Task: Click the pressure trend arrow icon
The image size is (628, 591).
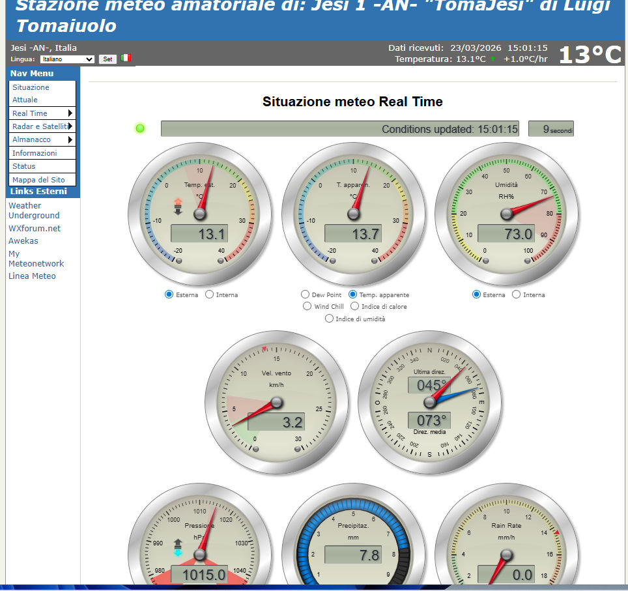Action: click(x=178, y=547)
